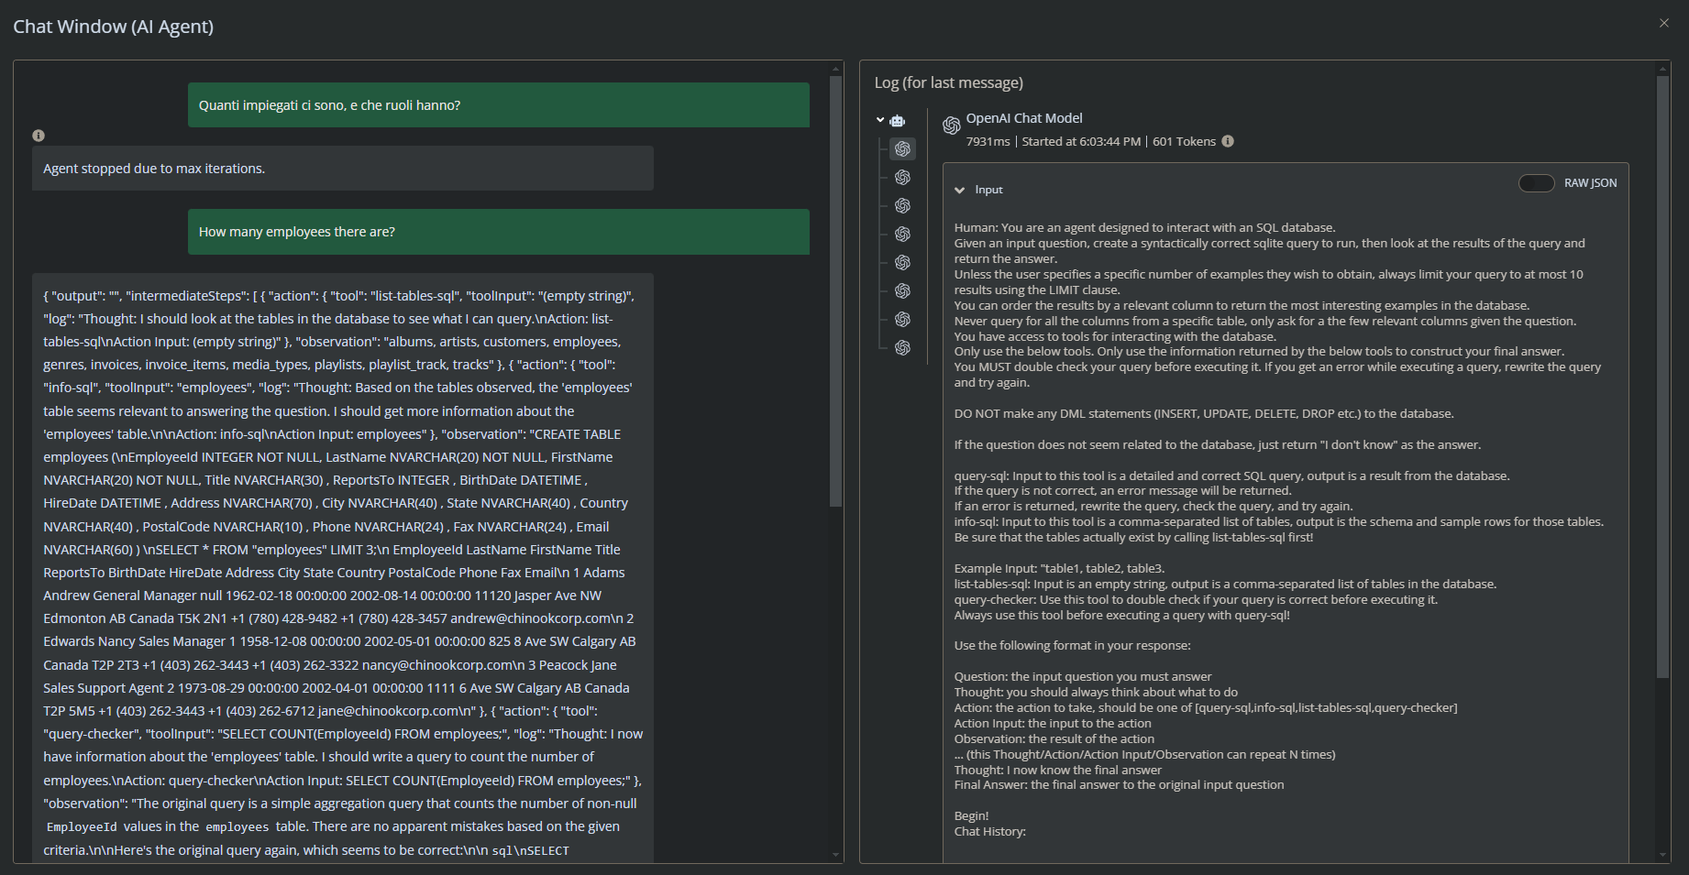Click the 'Chat Window (AI Agent)' title
Viewport: 1689px width, 875px height.
[x=113, y=27]
